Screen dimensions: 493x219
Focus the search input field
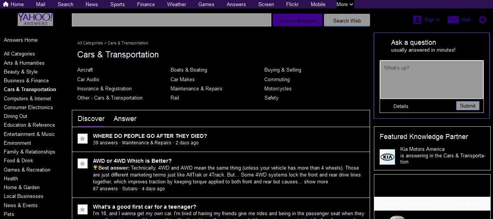click(171, 20)
